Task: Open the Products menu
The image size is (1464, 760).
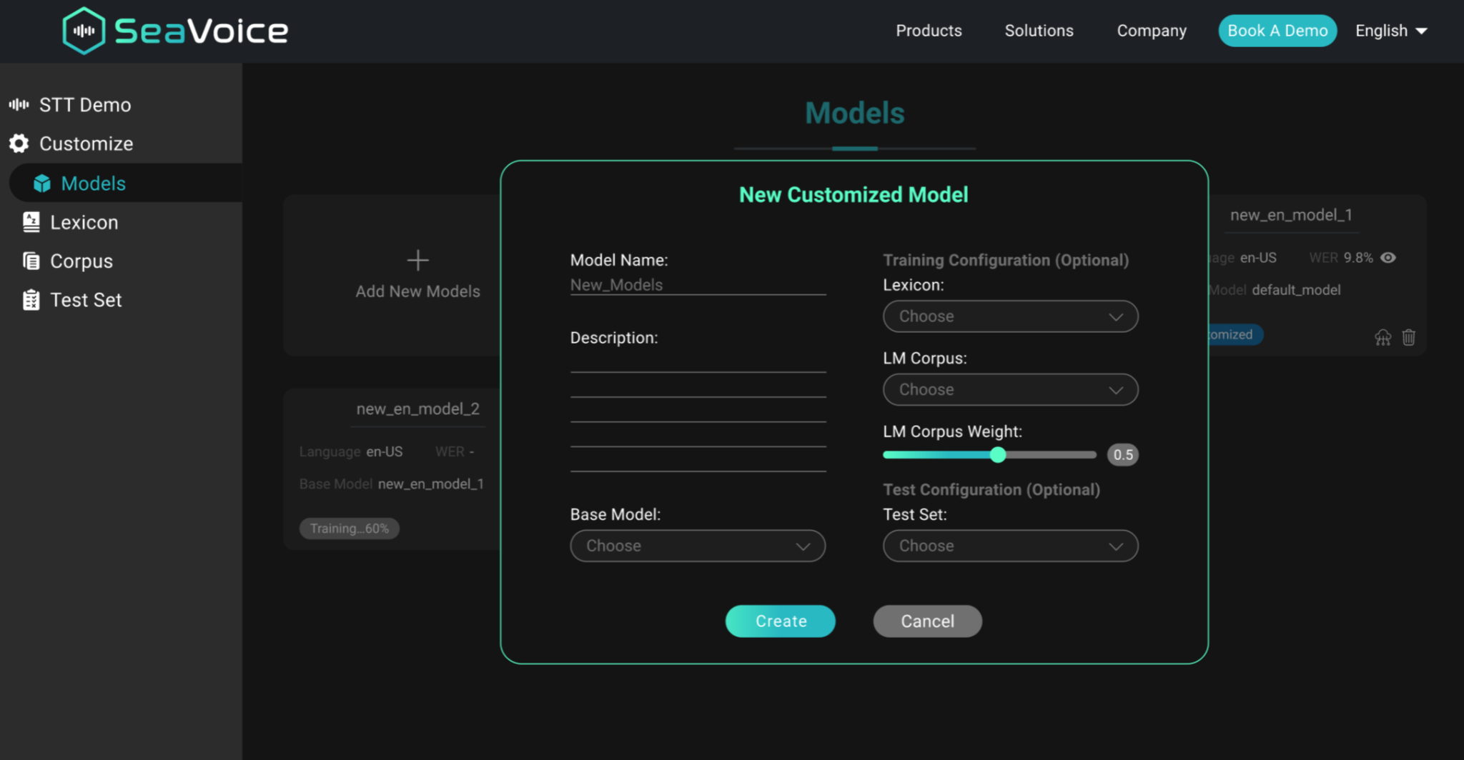Action: click(929, 31)
